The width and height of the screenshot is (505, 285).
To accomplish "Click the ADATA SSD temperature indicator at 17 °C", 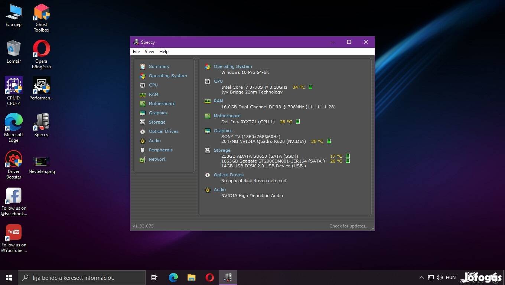I will click(348, 156).
